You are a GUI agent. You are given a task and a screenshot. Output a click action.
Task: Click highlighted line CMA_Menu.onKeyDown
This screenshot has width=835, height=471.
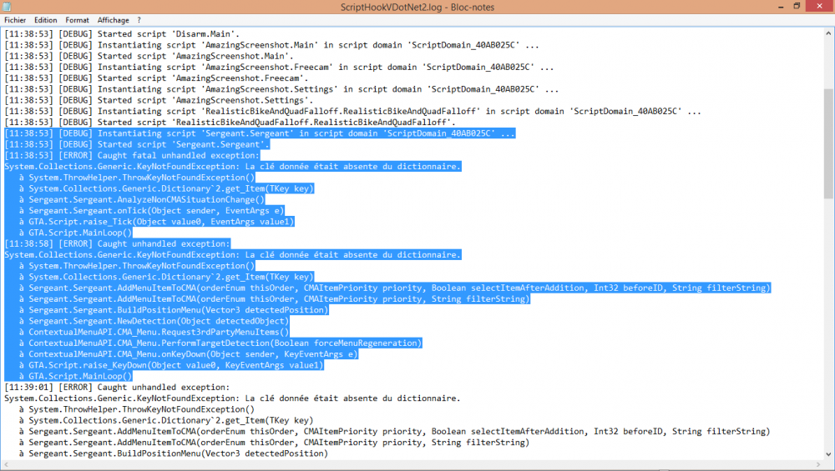(x=189, y=354)
